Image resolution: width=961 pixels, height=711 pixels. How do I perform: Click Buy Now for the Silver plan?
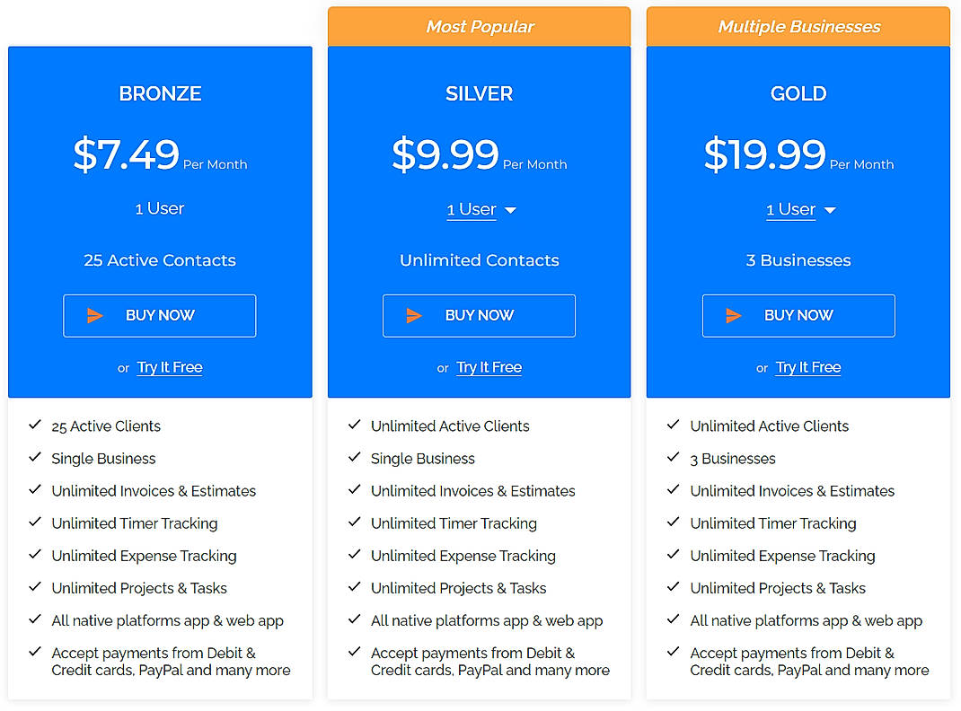pyautogui.click(x=479, y=315)
